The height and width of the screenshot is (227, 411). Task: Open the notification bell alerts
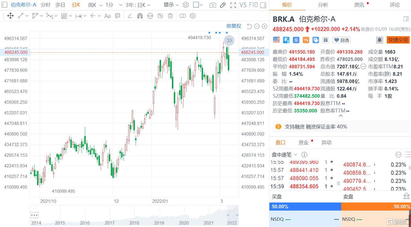click(379, 40)
